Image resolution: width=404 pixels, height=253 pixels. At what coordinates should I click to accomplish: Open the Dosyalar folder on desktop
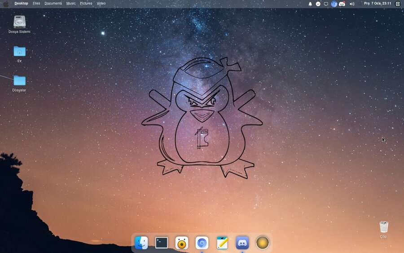click(19, 84)
